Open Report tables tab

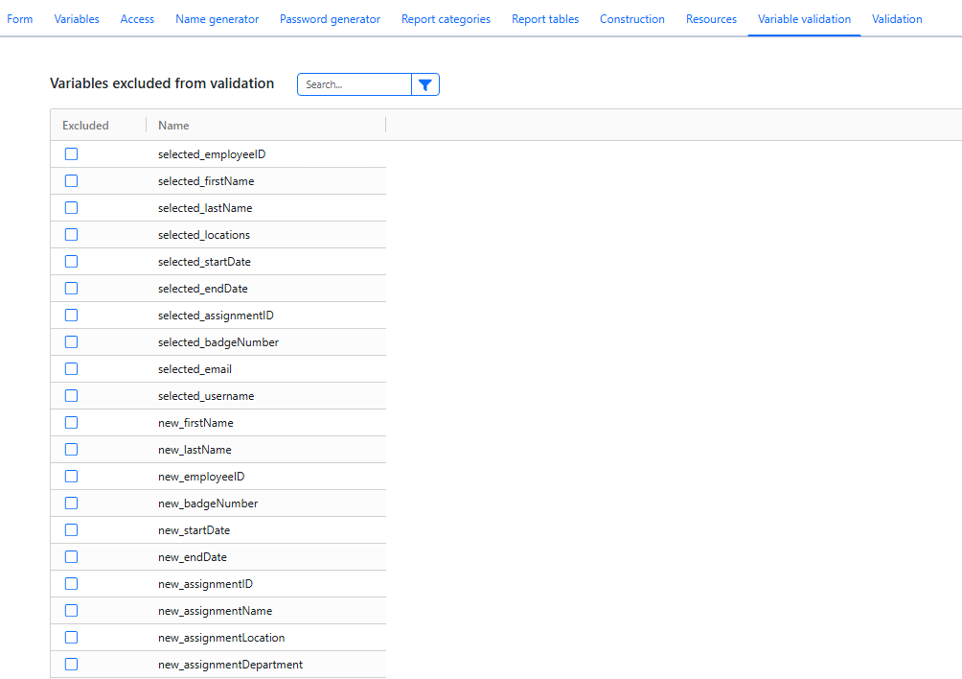coord(545,19)
